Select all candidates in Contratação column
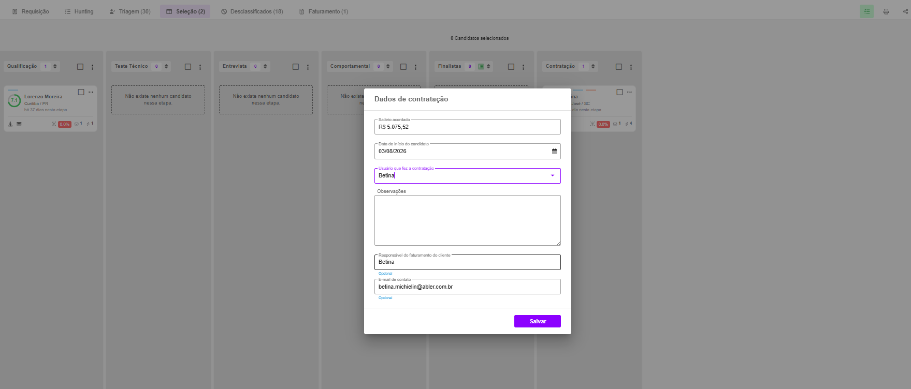 pyautogui.click(x=619, y=67)
